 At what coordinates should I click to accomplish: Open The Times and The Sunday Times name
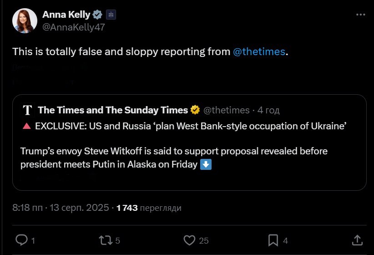(113, 110)
